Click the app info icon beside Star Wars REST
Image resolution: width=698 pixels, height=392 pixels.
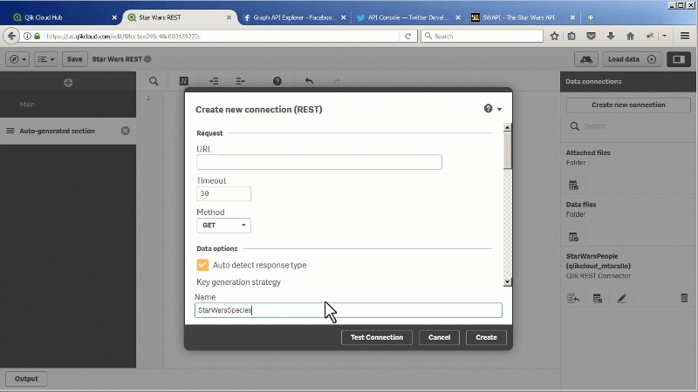(x=147, y=59)
